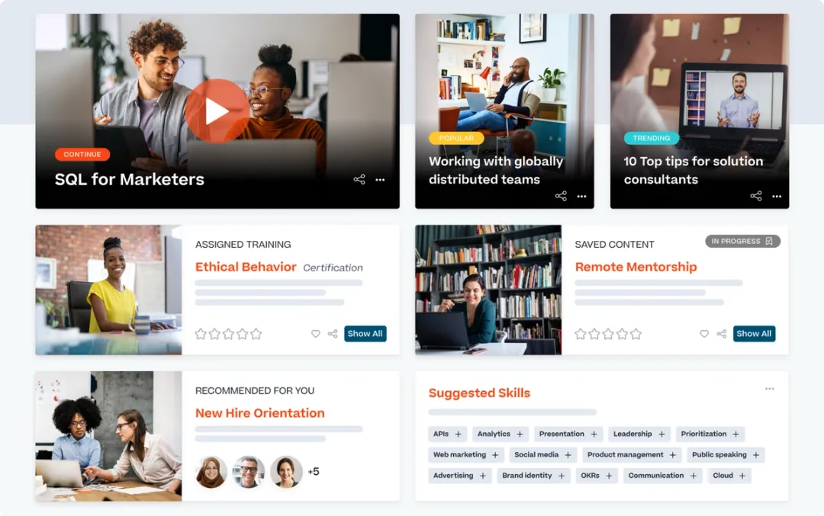This screenshot has width=824, height=516.
Task: Rate Ethical Behavior five stars
Action: (256, 334)
